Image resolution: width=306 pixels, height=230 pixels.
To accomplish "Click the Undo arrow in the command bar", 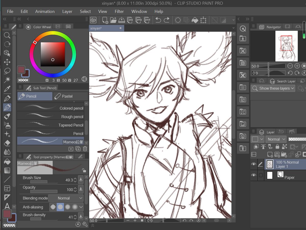I will pyautogui.click(x=158, y=20).
